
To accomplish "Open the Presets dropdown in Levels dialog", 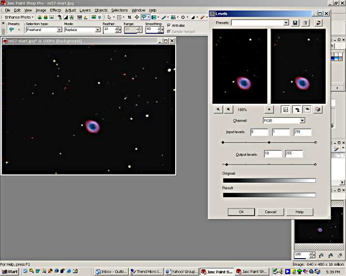I will [286, 23].
